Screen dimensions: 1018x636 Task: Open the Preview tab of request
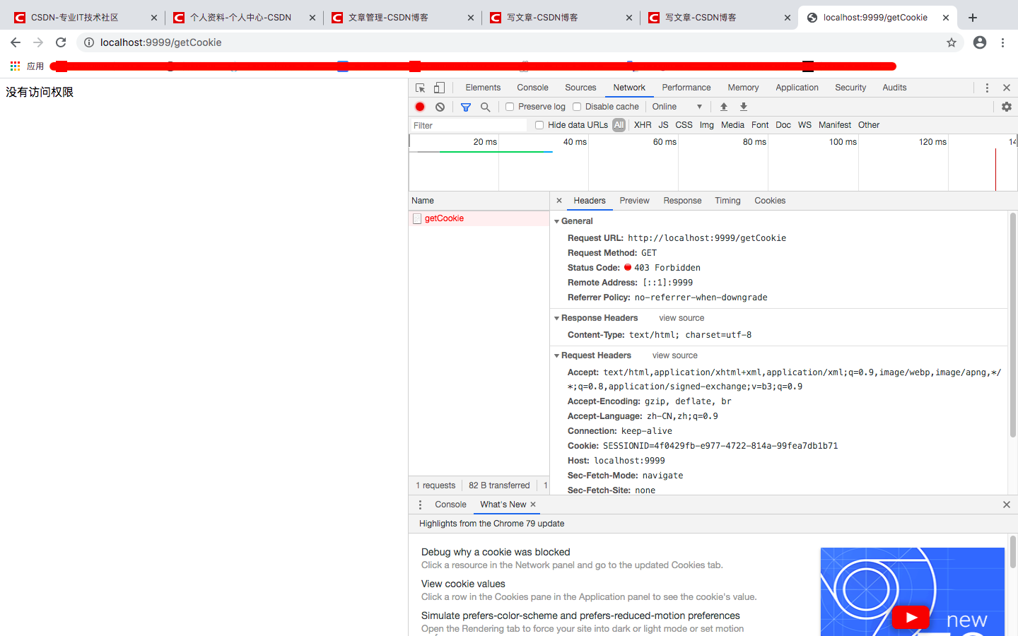(634, 201)
